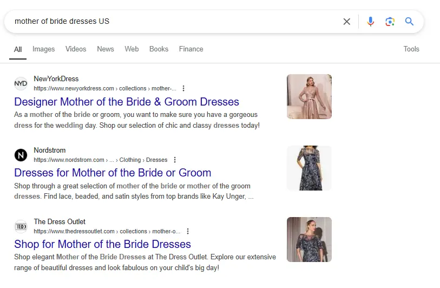Click the Nordstrom N logo icon
The height and width of the screenshot is (288, 440).
click(x=21, y=155)
